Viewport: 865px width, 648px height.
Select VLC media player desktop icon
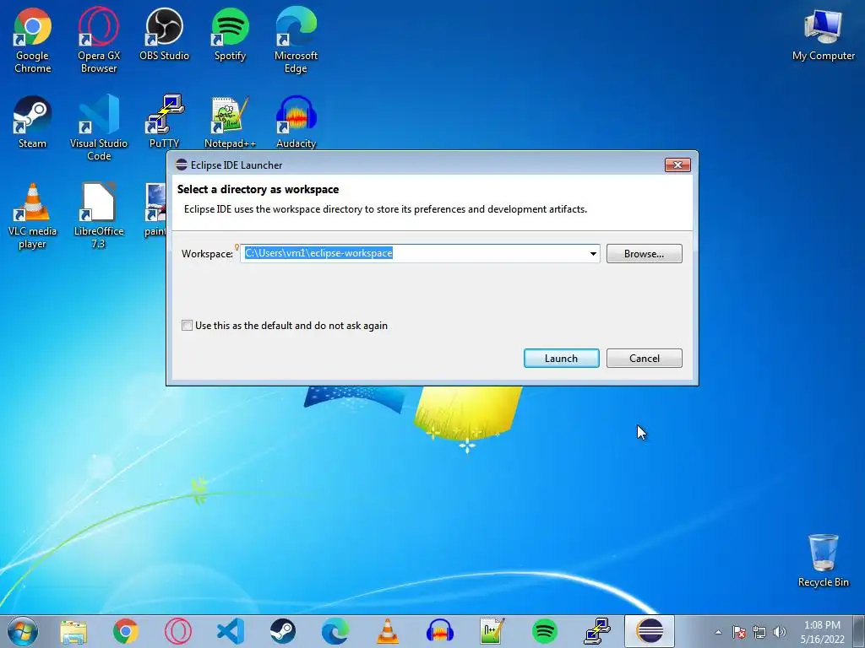(33, 216)
